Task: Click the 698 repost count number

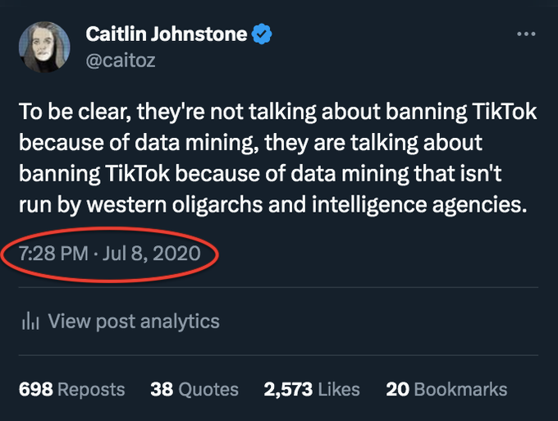Action: coord(35,389)
